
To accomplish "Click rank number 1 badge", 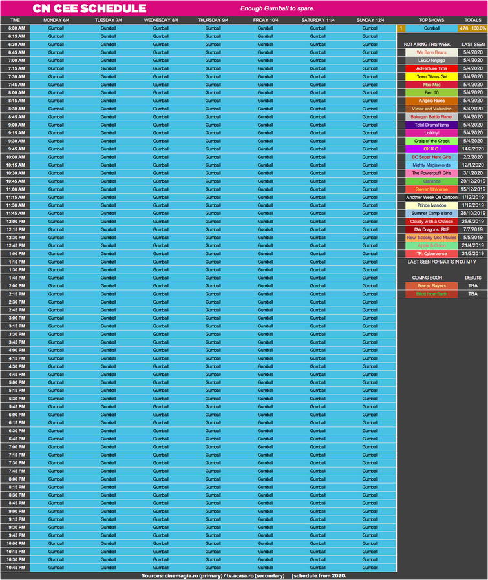I will point(401,28).
